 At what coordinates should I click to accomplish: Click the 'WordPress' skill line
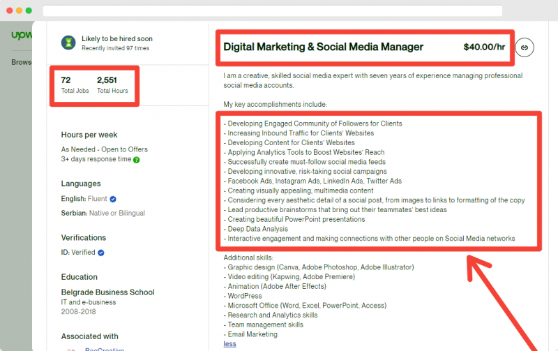242,296
